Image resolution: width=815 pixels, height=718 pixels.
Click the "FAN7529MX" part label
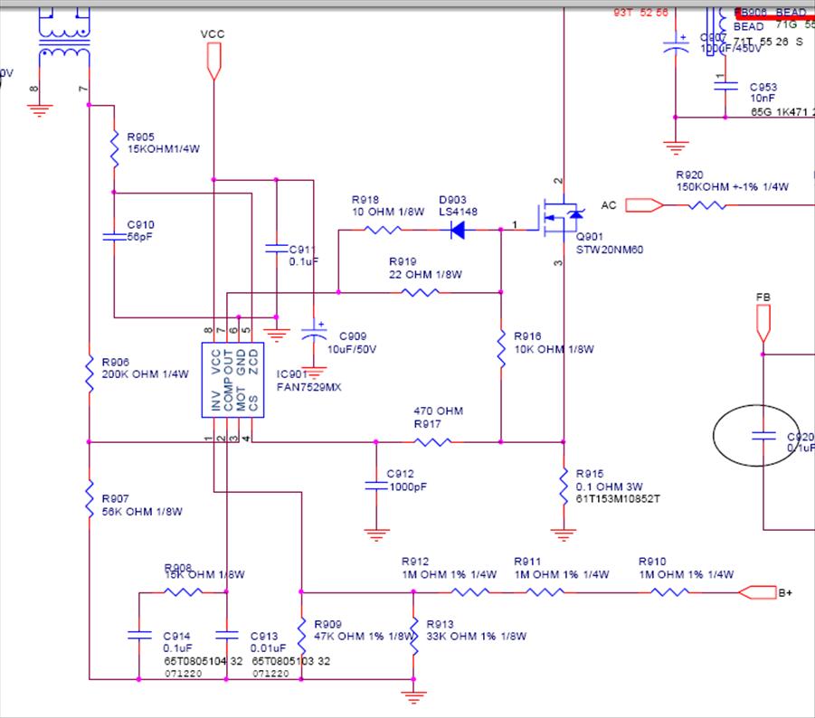308,387
